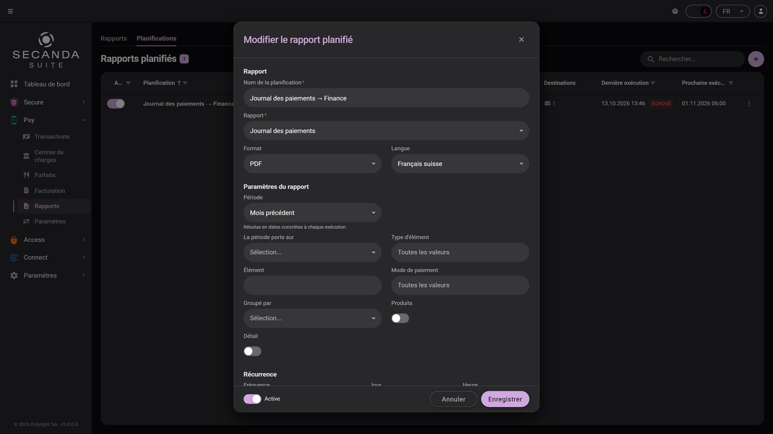Toggle the dark mode switch
773x434 pixels.
(699, 11)
